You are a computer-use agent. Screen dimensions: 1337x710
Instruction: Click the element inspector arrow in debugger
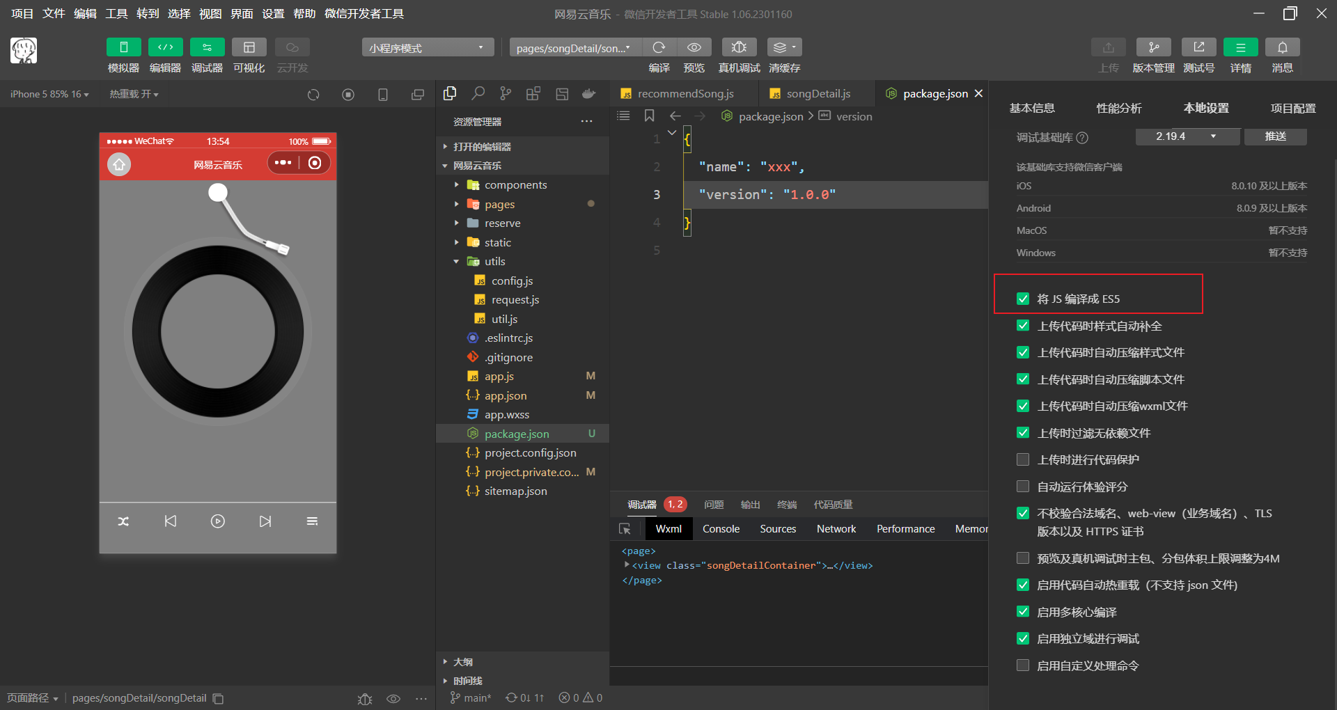(x=625, y=529)
